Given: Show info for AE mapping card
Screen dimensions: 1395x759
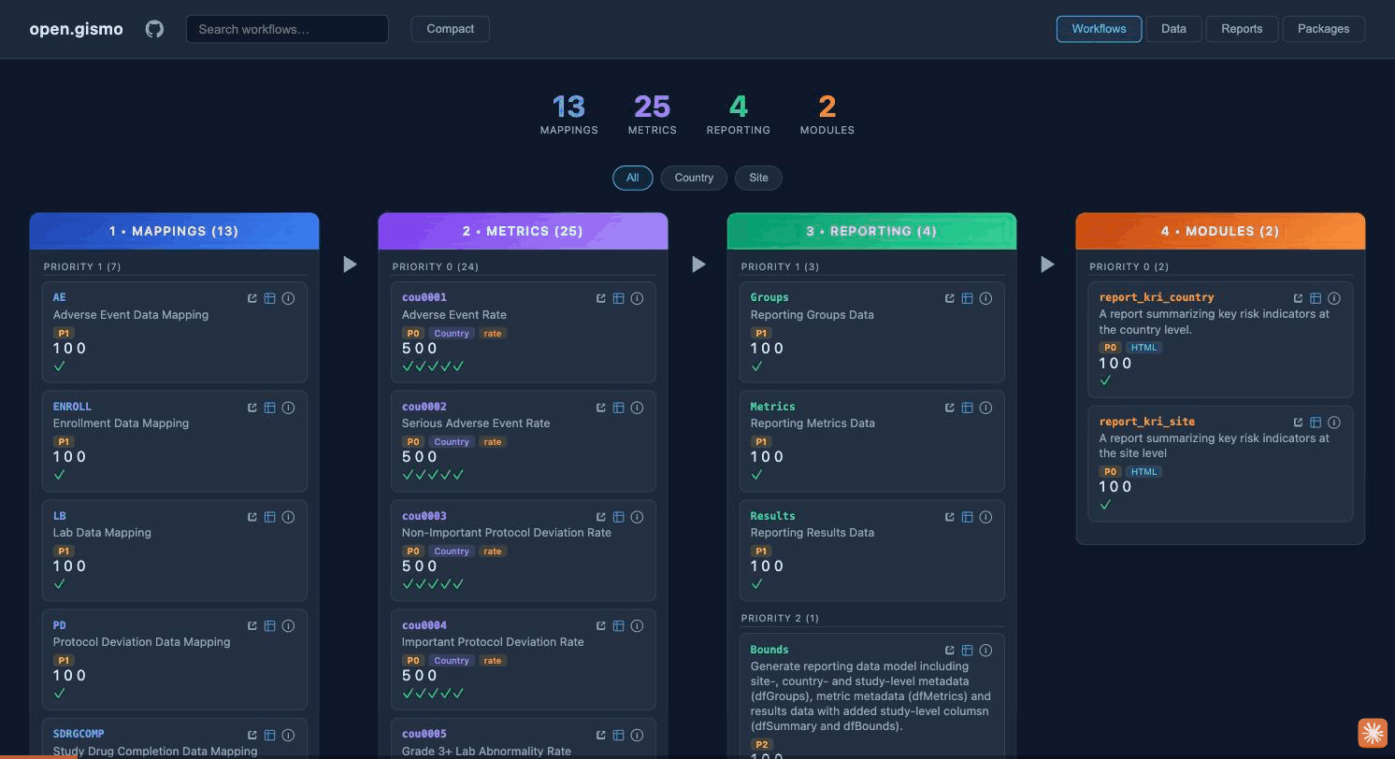Looking at the screenshot, I should [288, 298].
